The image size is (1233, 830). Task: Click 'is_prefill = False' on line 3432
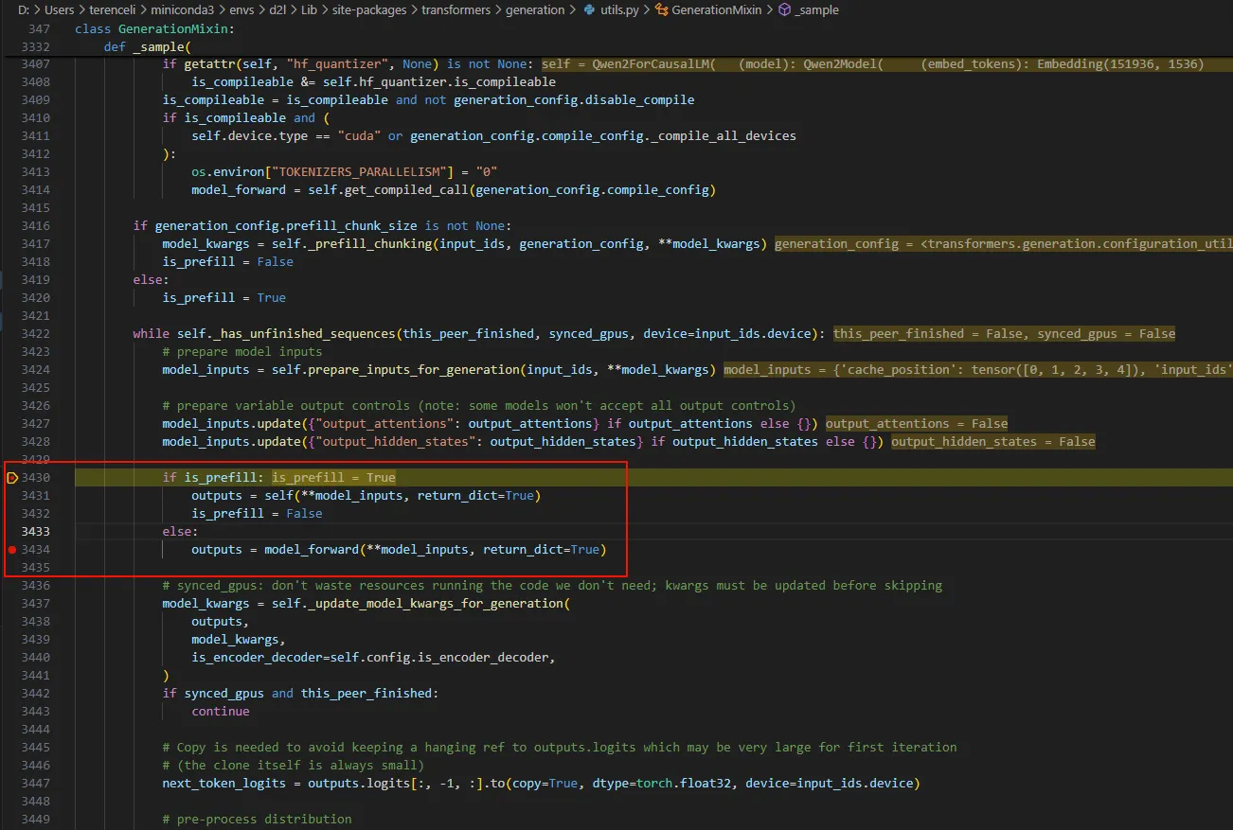pyautogui.click(x=257, y=514)
